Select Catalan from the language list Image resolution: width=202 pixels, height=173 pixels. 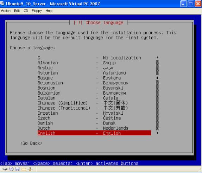pos(94,98)
